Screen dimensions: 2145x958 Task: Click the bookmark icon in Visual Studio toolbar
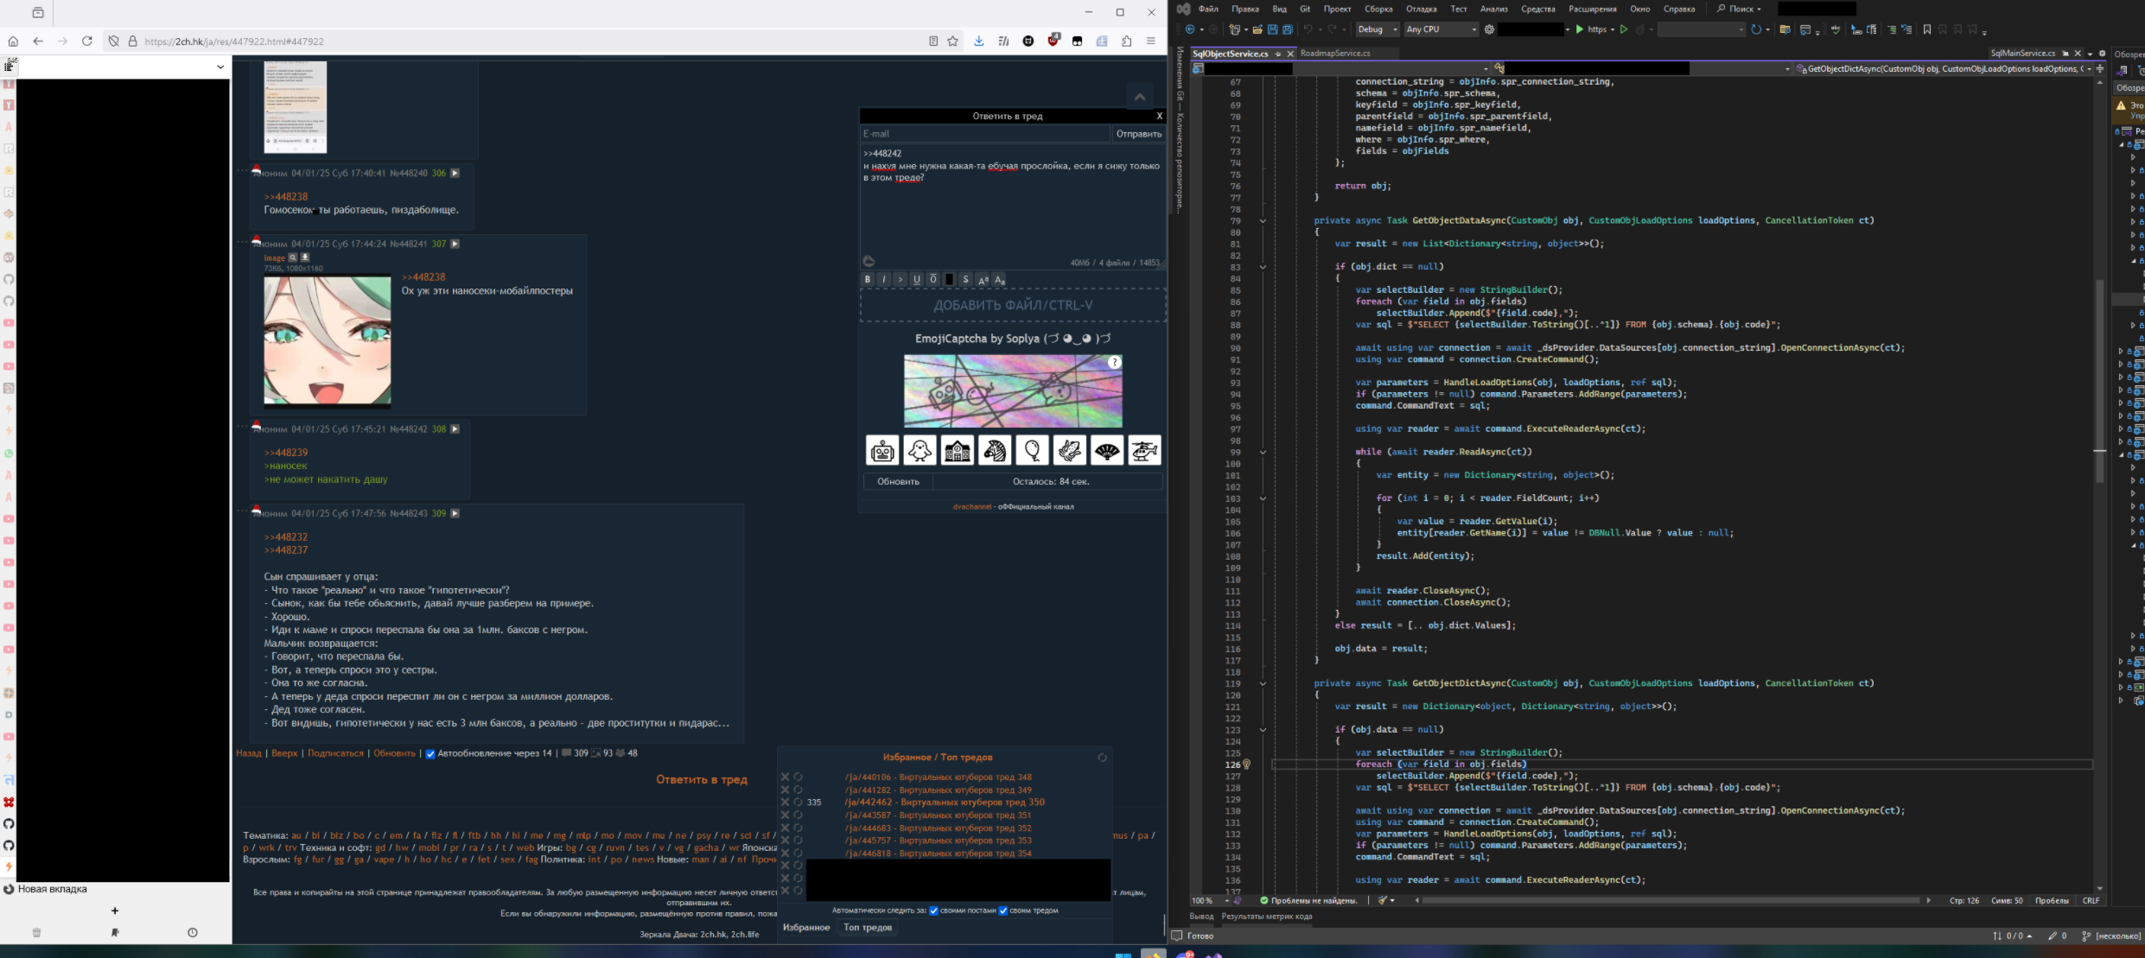(x=1926, y=29)
